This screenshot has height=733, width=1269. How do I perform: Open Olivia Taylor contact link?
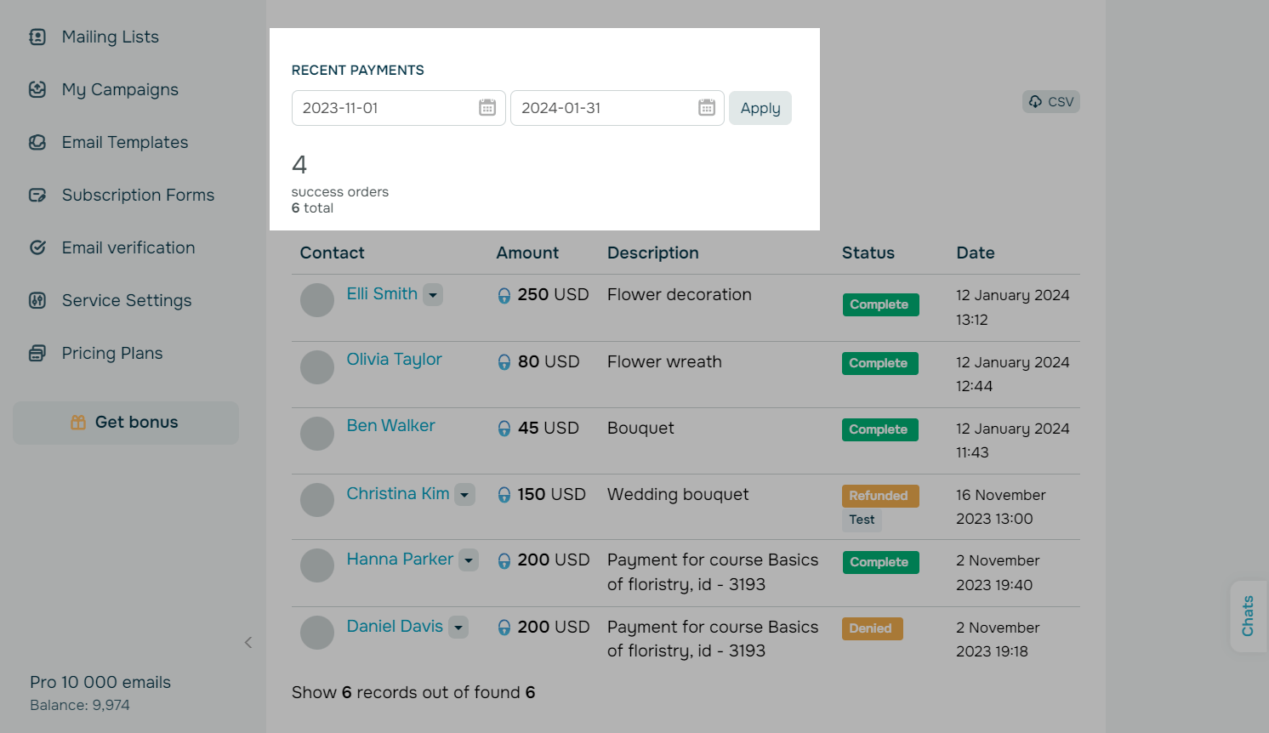394,360
